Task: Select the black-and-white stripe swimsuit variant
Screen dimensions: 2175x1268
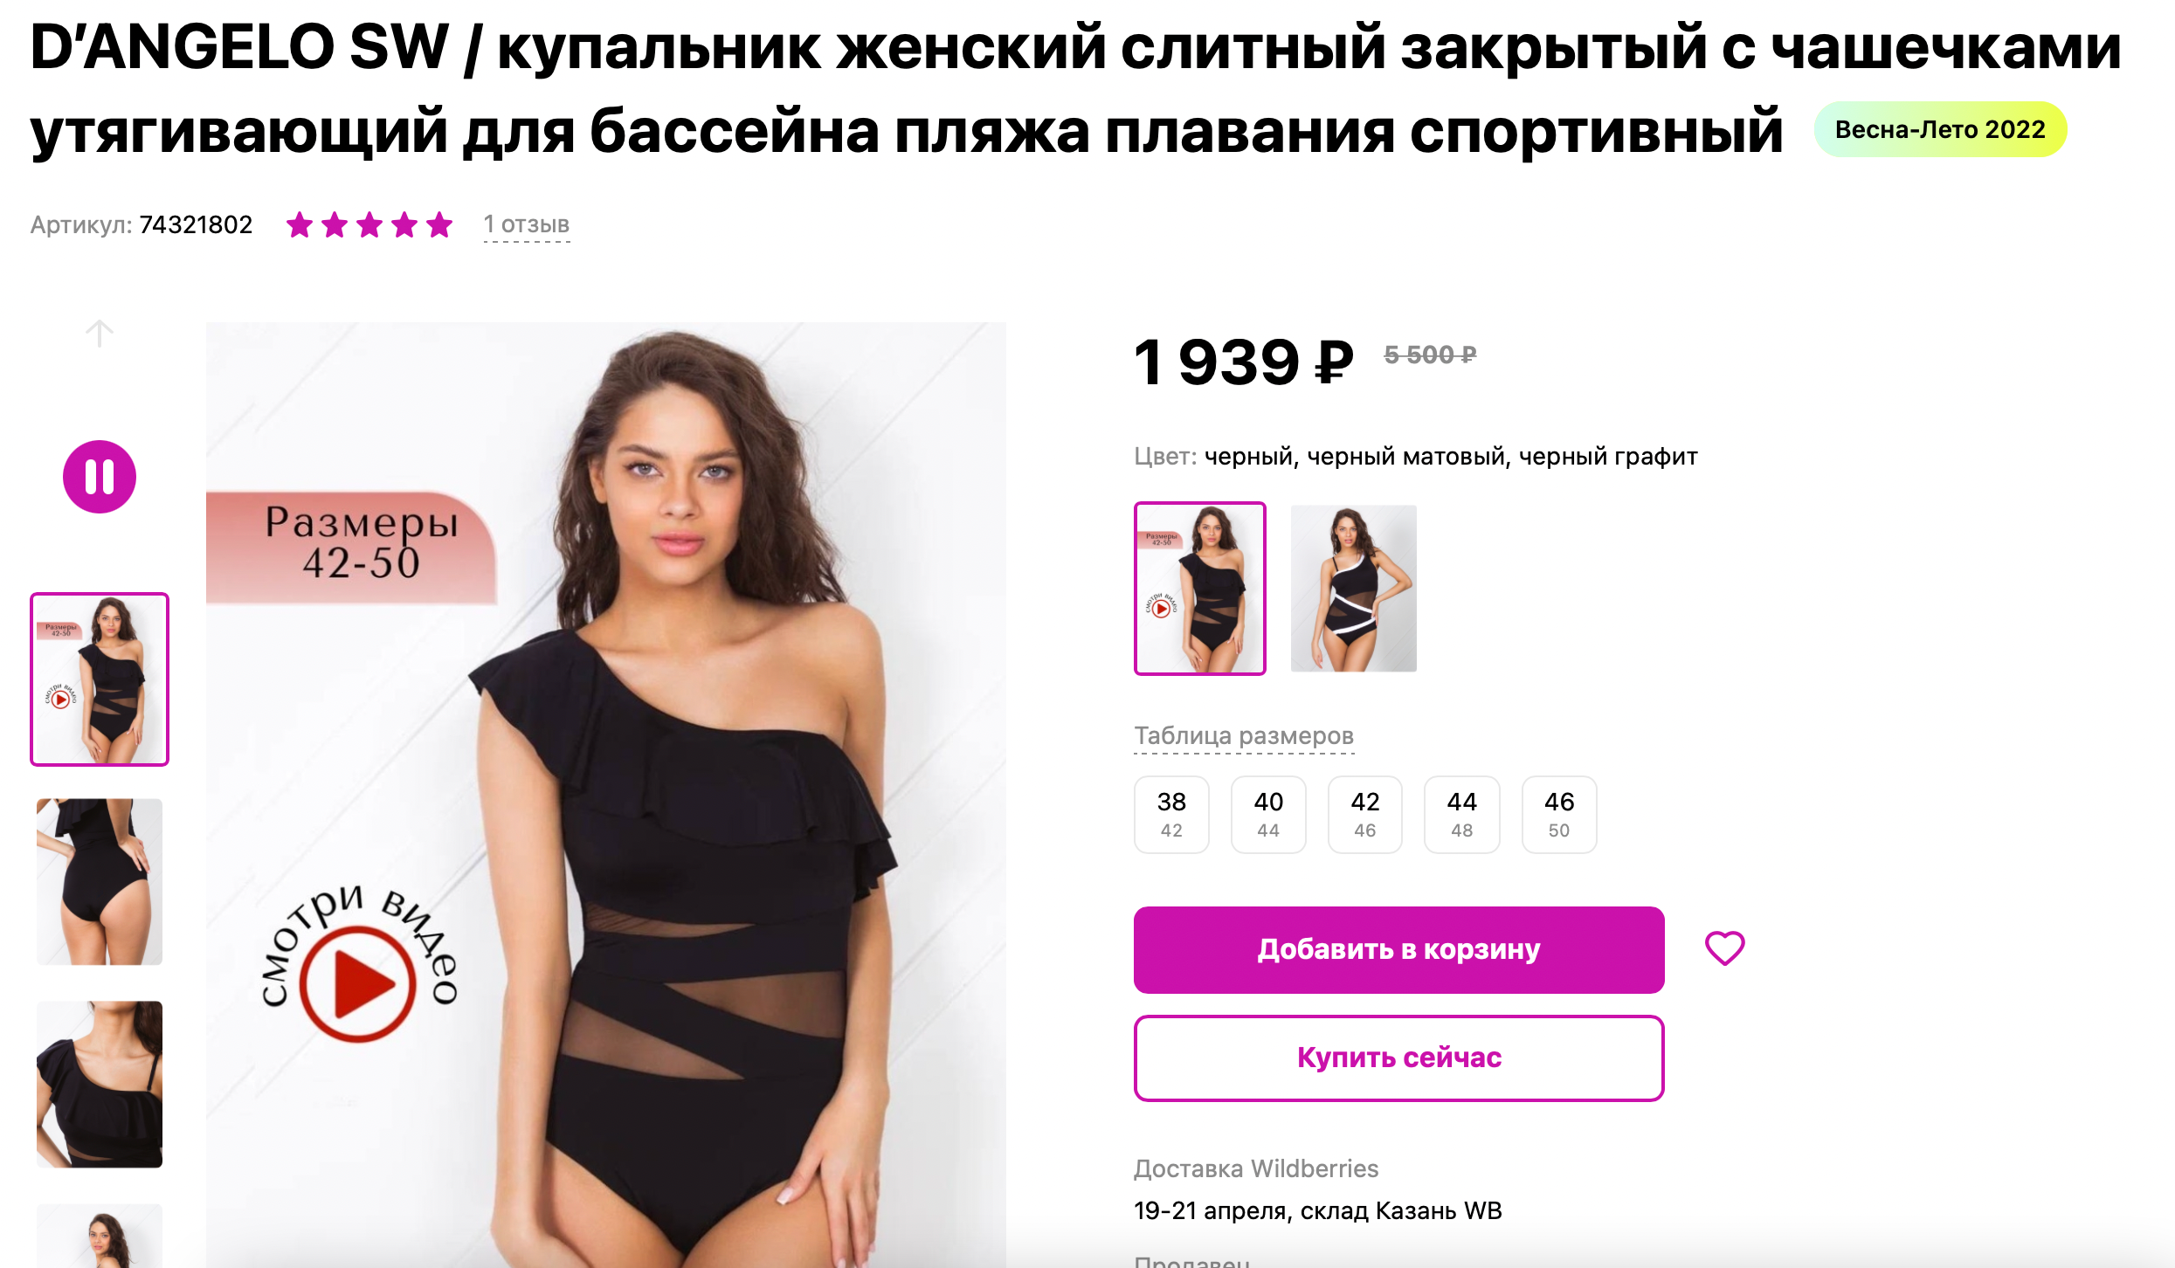Action: click(1354, 589)
